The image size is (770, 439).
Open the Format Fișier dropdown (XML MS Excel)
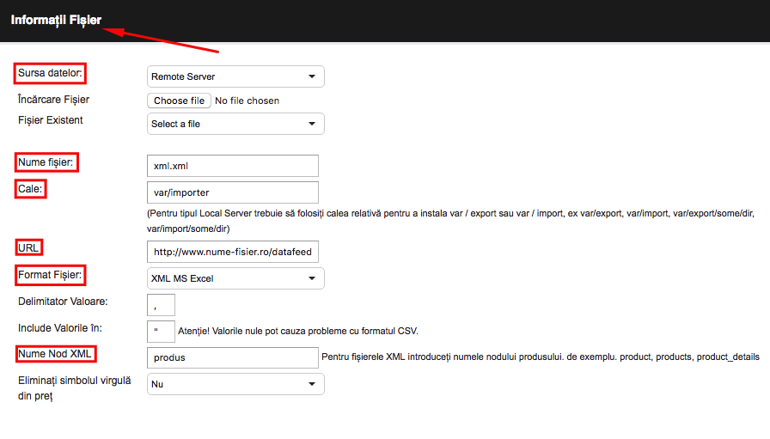click(x=235, y=278)
